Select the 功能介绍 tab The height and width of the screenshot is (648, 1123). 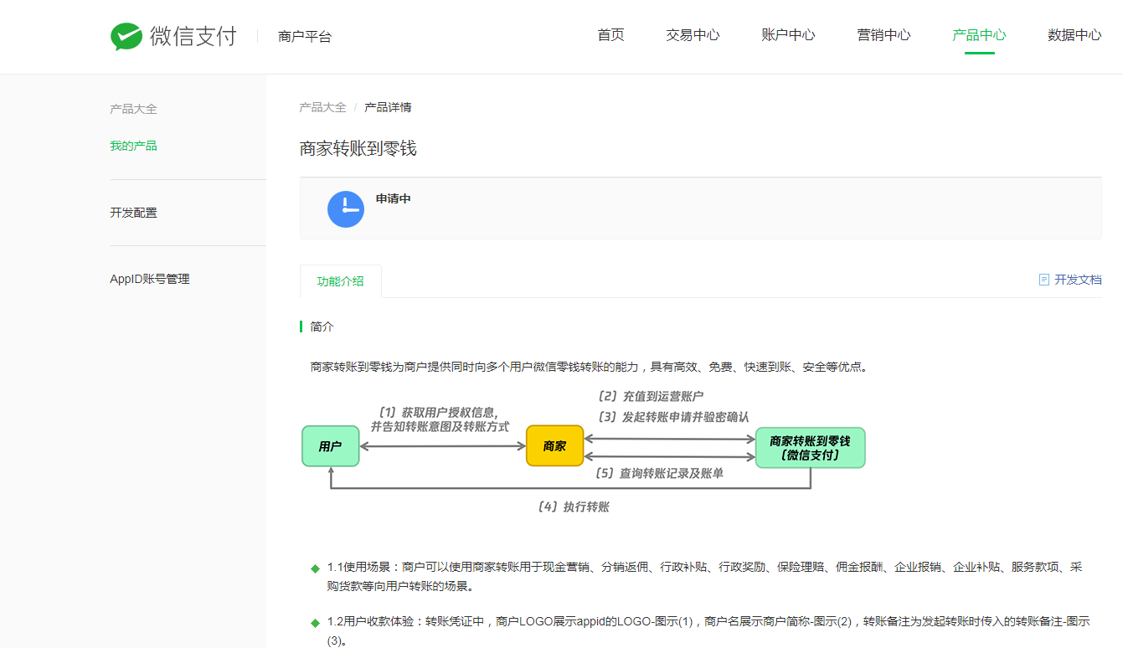coord(341,281)
